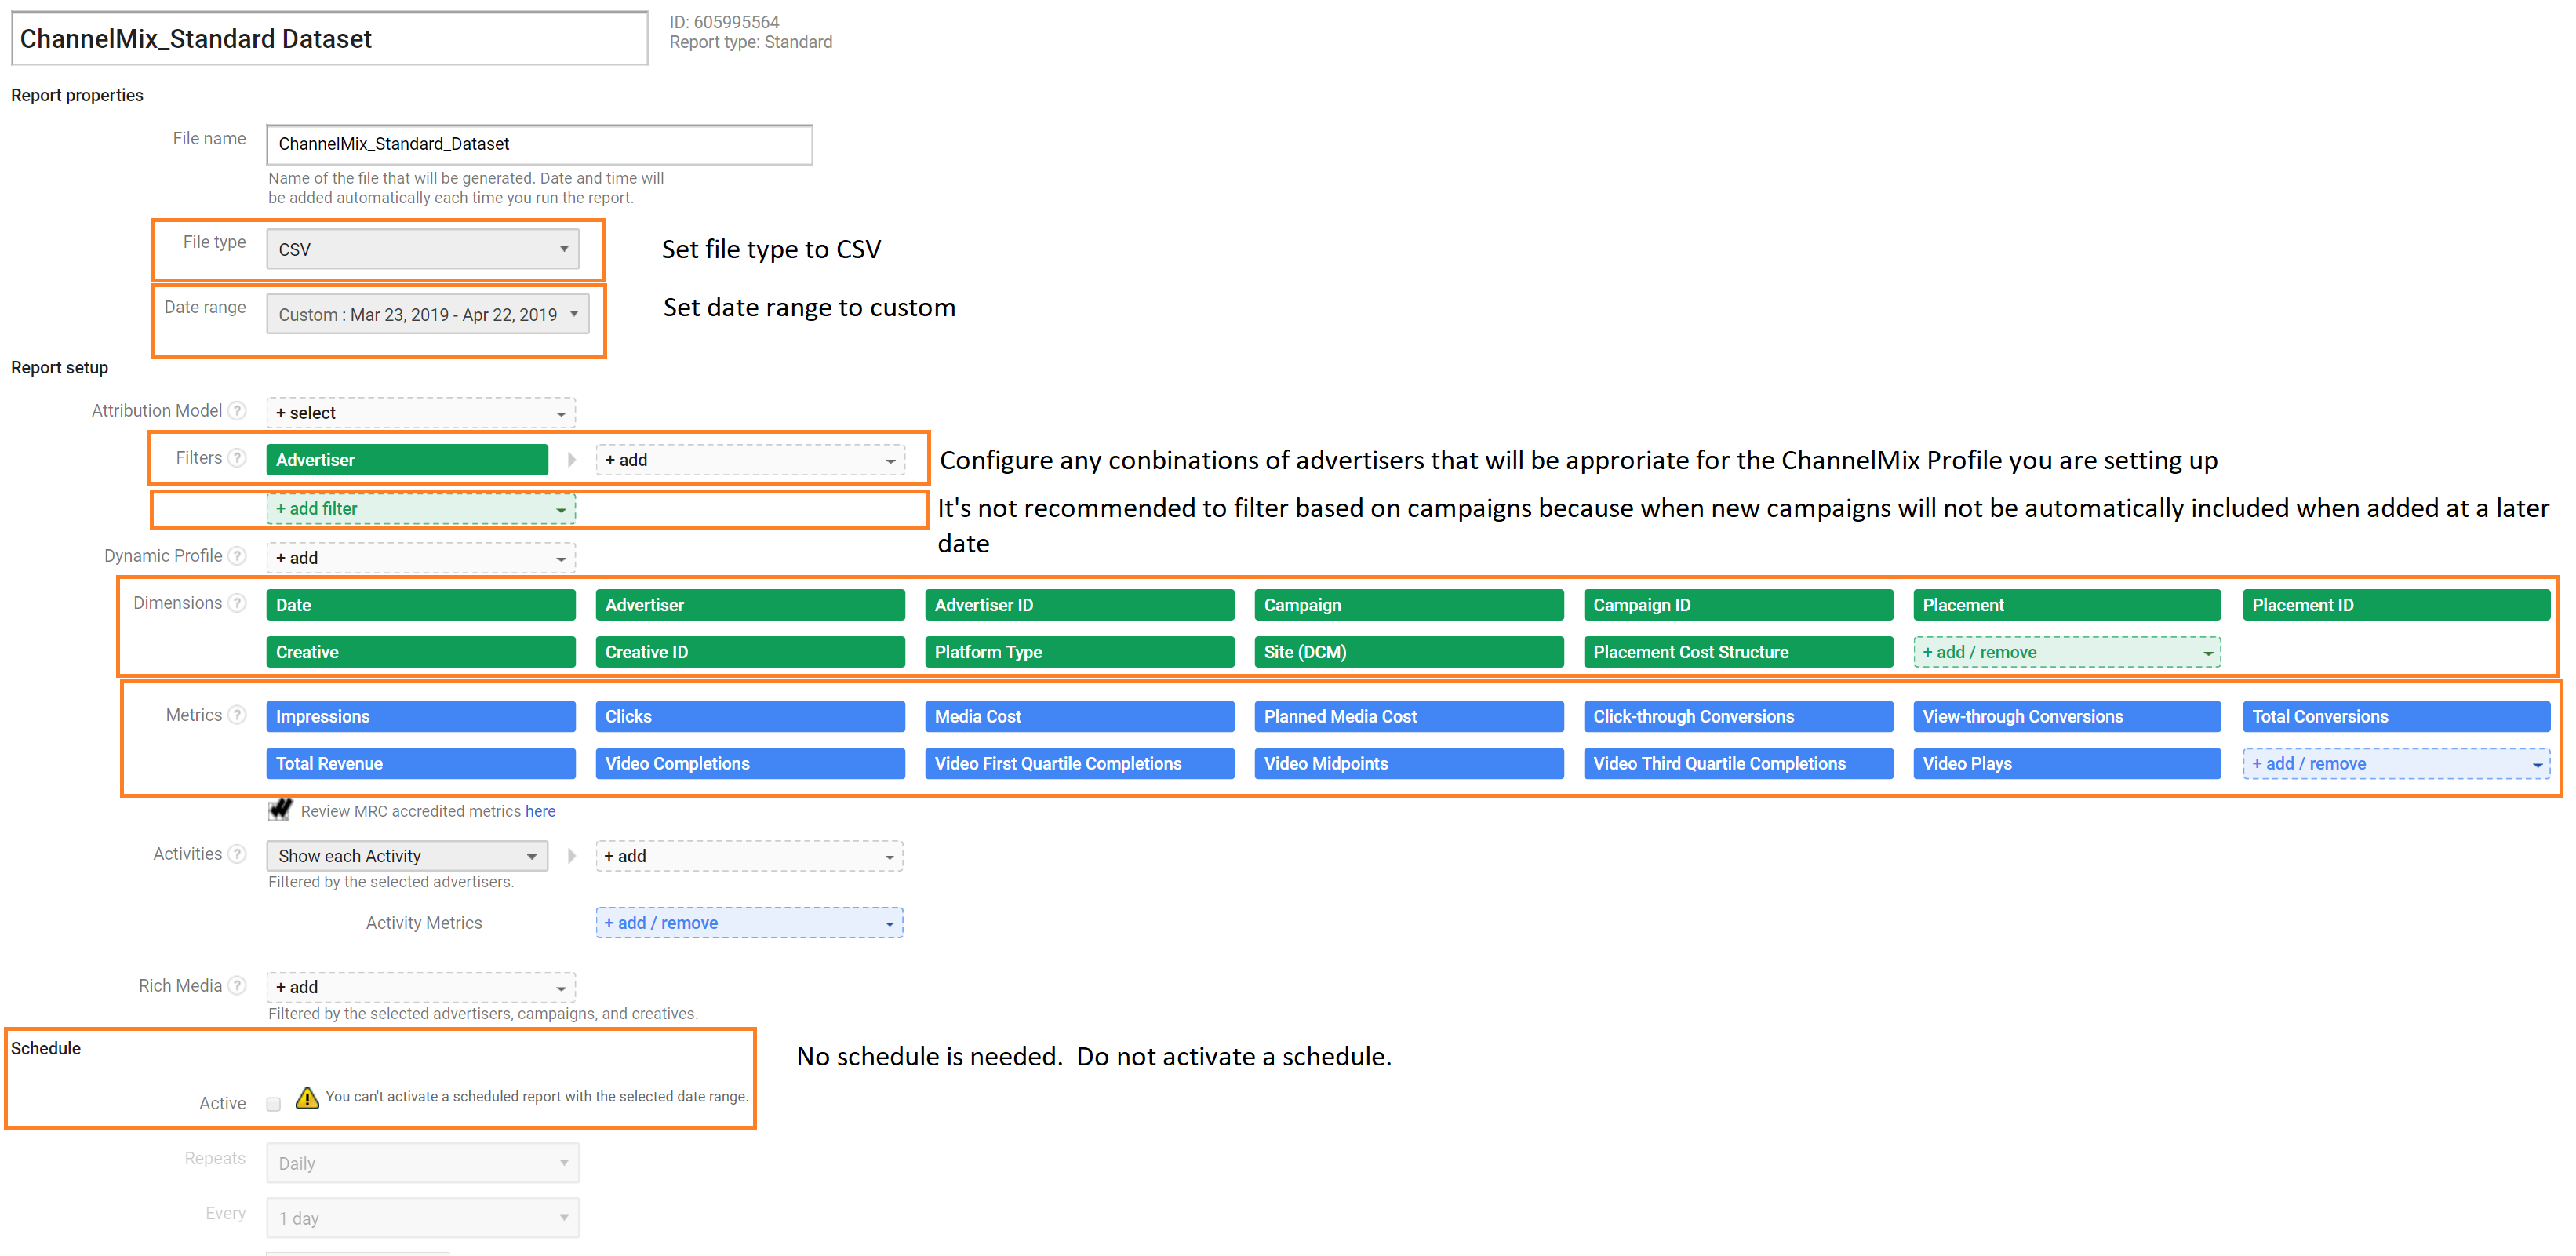Screen dimensions: 2576x1256
Task: Select Video Third Quartile Completions metric chip
Action: pos(1738,764)
